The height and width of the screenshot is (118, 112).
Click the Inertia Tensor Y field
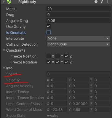80,92
